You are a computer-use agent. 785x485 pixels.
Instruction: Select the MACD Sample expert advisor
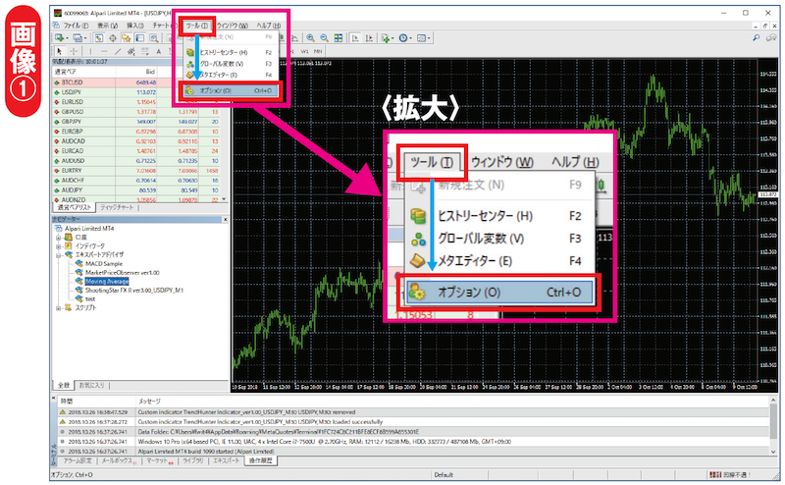click(104, 263)
